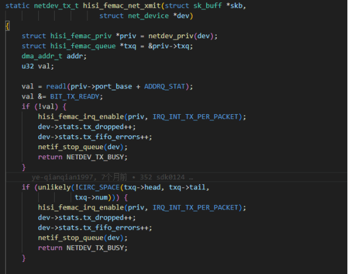The height and width of the screenshot is (274, 348).
Task: Click the readl function call
Action: (56, 87)
